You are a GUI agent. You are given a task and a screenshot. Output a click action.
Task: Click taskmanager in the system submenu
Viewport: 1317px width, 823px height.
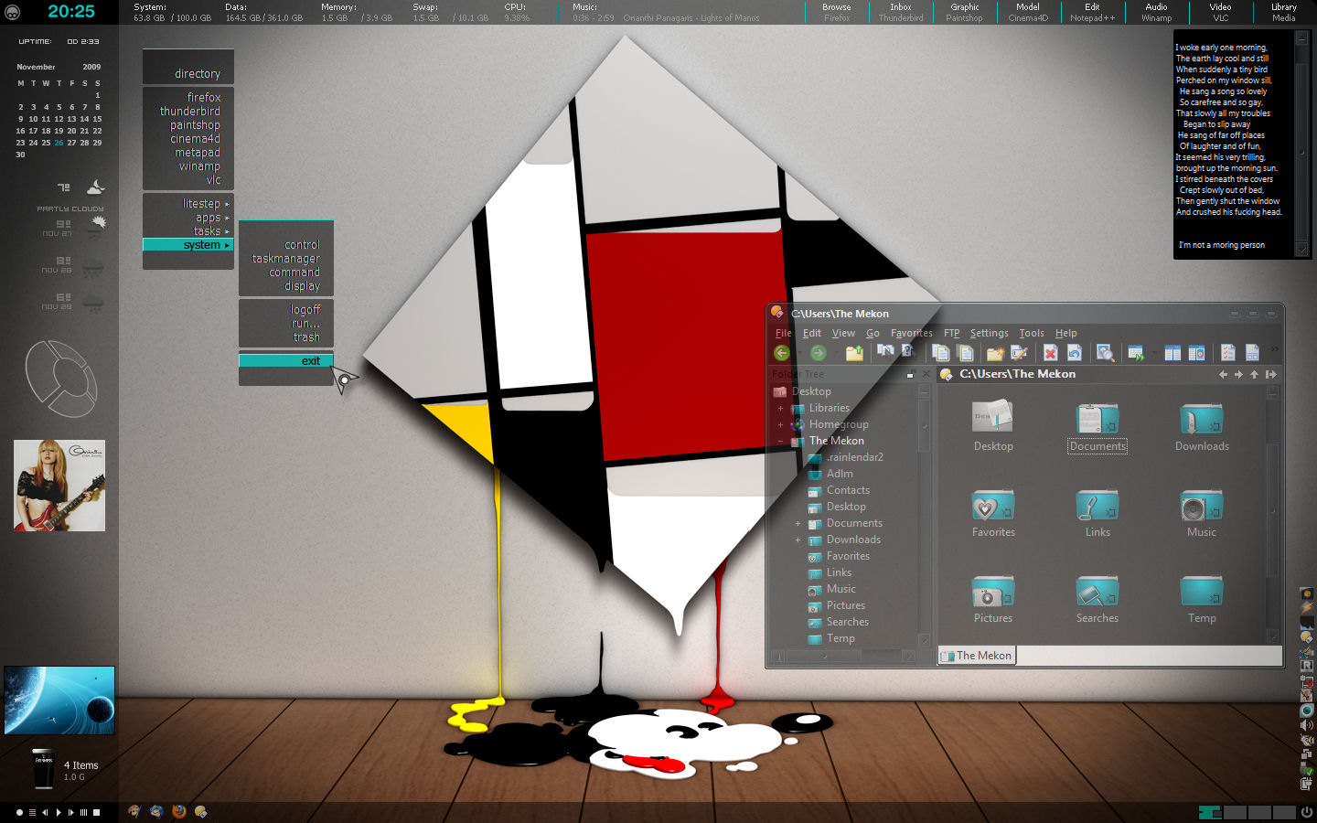click(x=286, y=259)
